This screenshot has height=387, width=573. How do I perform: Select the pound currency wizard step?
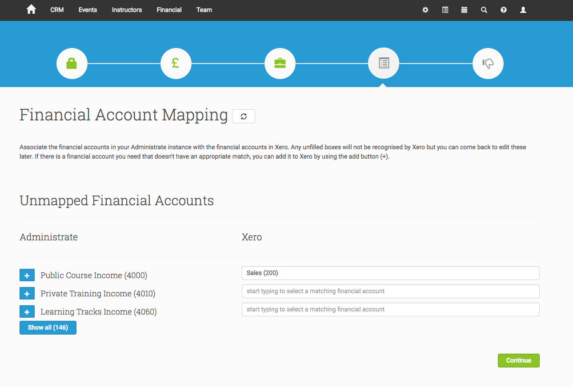click(176, 64)
